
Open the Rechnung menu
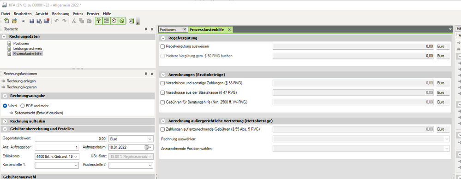(60, 14)
